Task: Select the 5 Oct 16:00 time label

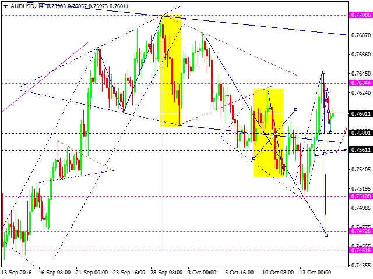Action: tap(240, 273)
